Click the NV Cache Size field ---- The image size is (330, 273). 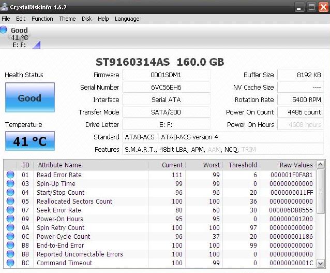pyautogui.click(x=301, y=87)
